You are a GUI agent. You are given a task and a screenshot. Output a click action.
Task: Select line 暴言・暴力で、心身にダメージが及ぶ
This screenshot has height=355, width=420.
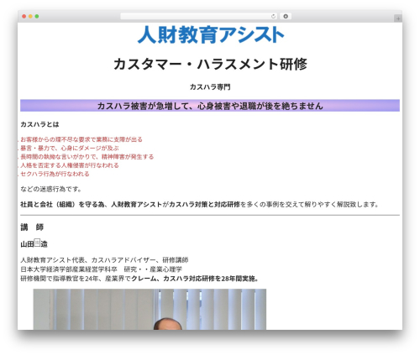click(70, 148)
